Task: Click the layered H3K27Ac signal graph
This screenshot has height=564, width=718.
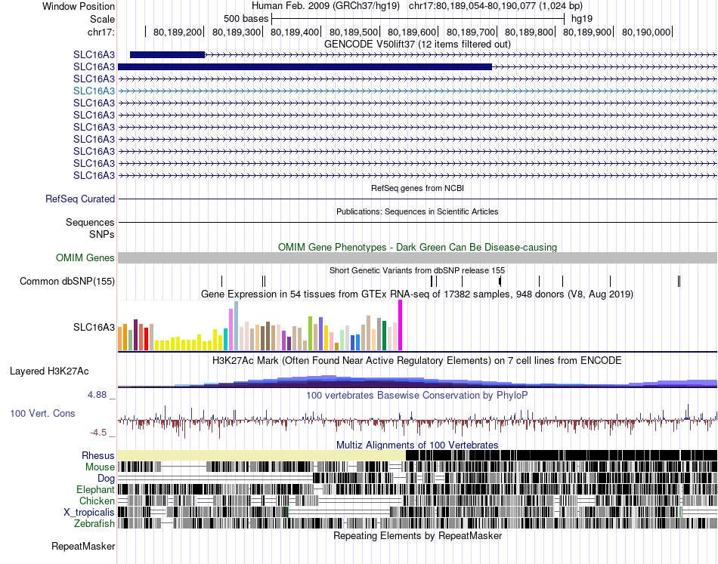Action: point(417,381)
